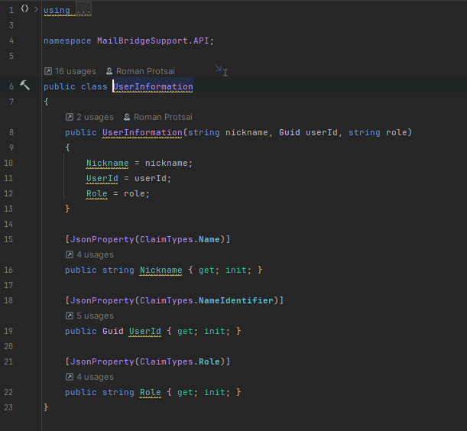467x431 pixels.
Task: Click JsonProperty attribute on line 18
Action: [x=102, y=300]
